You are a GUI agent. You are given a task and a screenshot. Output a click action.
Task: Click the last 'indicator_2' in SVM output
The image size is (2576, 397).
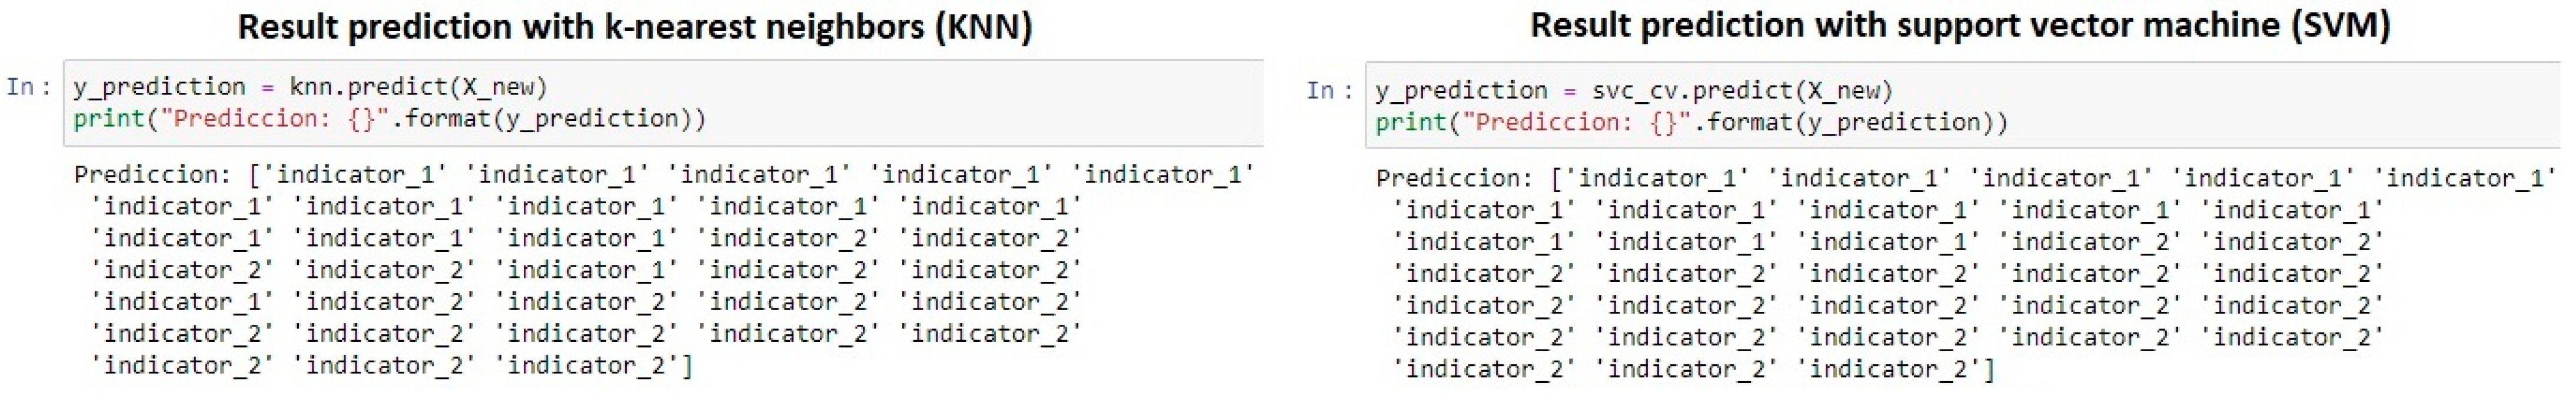coord(1890,370)
